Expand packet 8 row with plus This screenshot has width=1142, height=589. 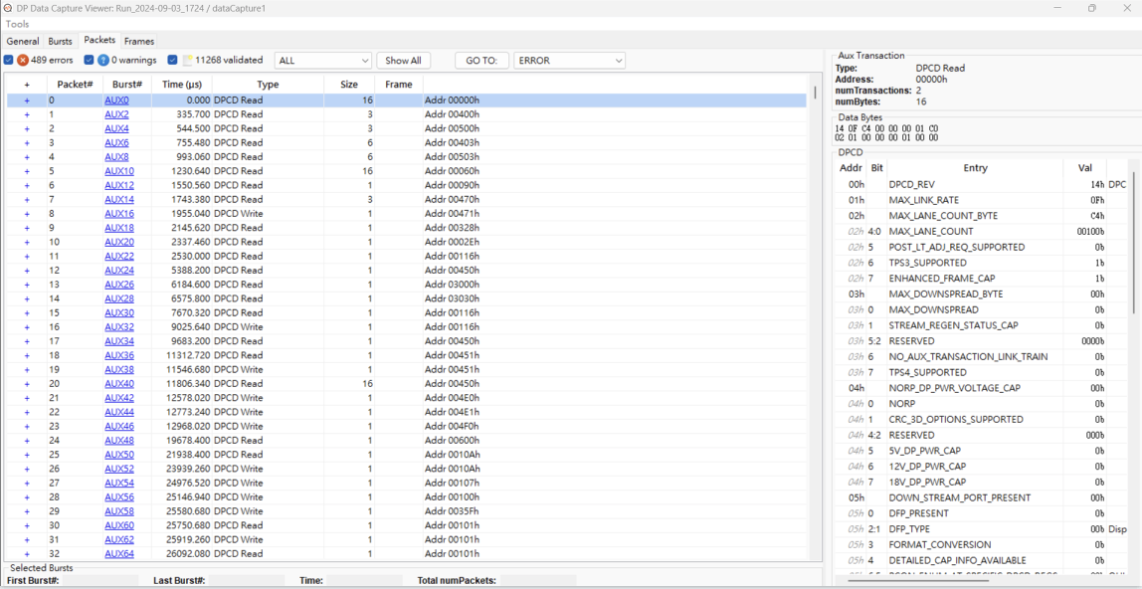pos(27,214)
